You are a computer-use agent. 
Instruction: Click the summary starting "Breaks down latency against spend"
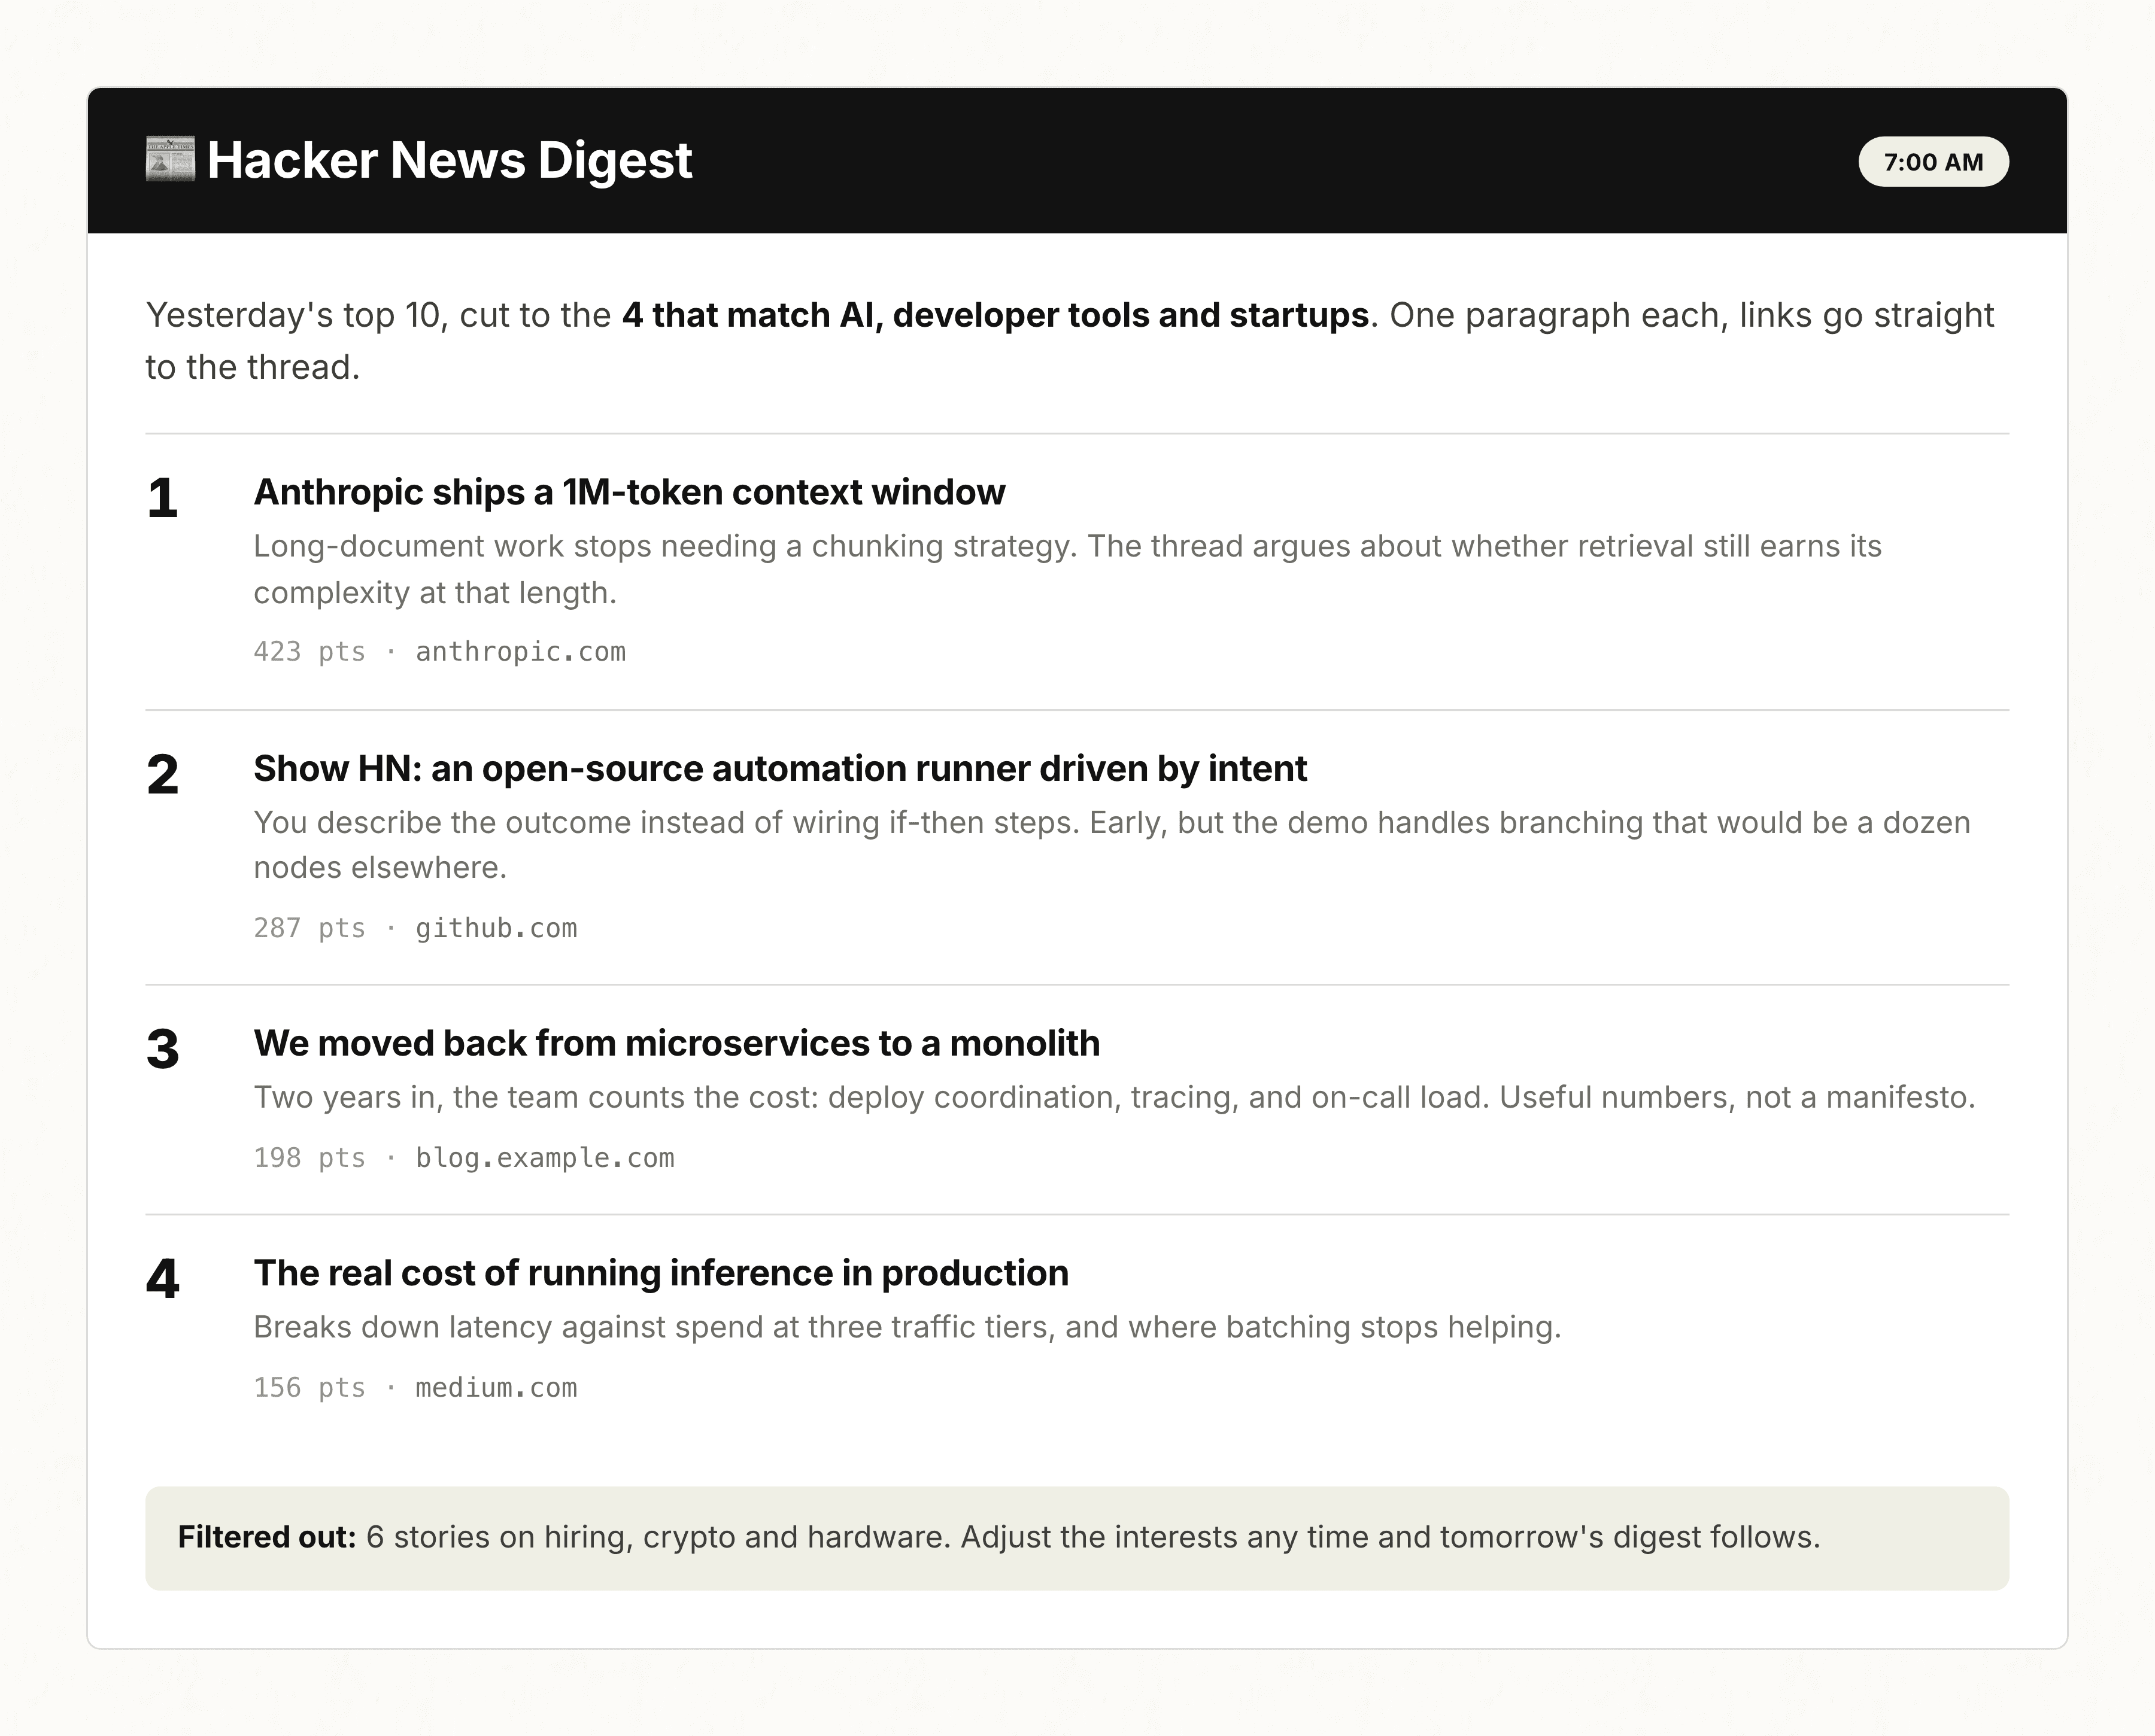907,1328
